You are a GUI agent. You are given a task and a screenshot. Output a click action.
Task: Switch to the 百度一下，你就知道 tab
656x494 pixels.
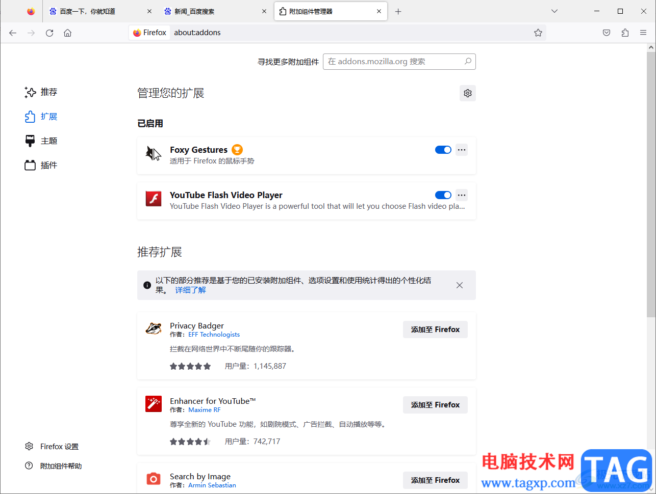point(100,11)
